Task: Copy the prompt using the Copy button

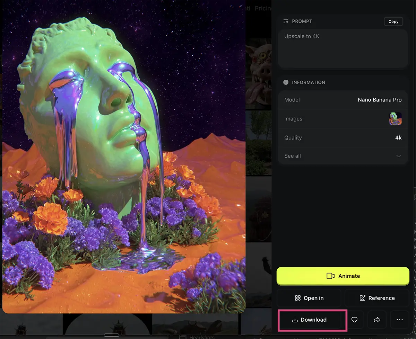Action: click(x=393, y=21)
